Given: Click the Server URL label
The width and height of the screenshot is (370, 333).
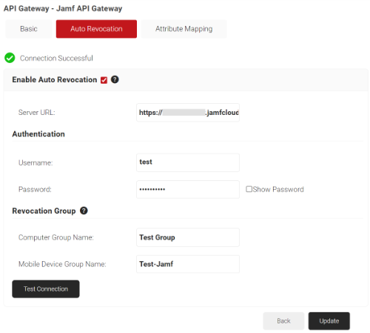Looking at the screenshot, I should click(x=37, y=113).
